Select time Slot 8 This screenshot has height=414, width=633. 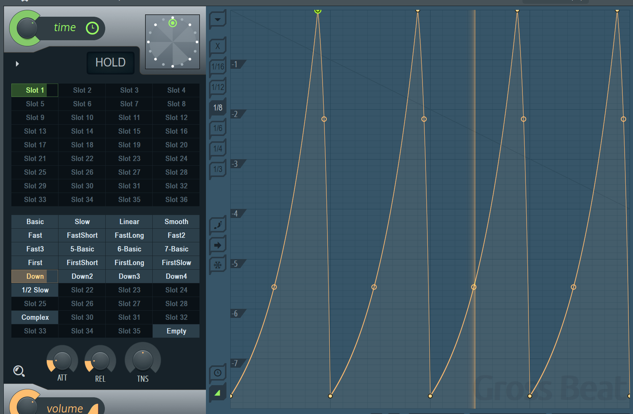click(x=176, y=104)
